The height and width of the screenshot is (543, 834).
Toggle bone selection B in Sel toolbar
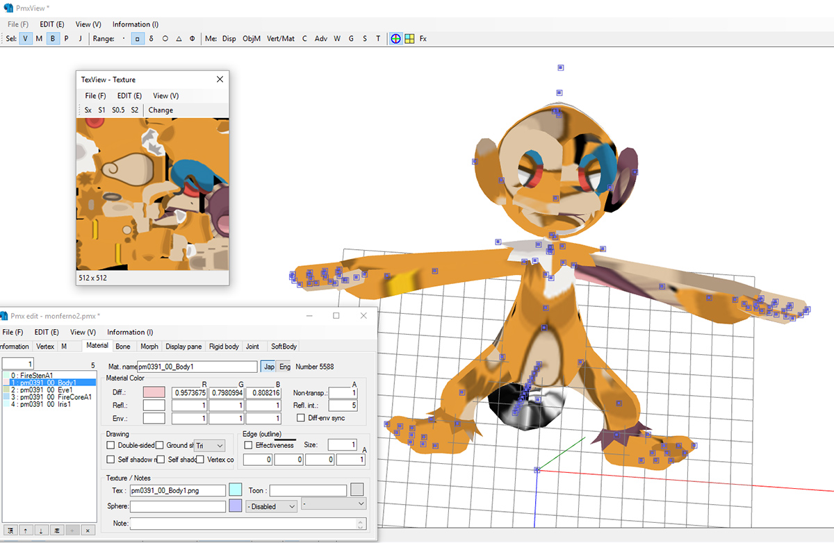(x=53, y=39)
